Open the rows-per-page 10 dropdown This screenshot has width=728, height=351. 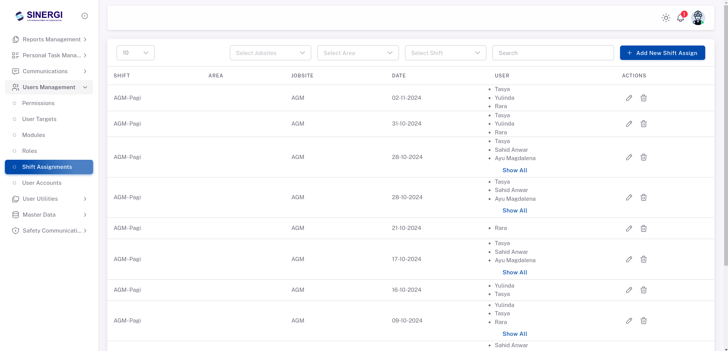coord(136,53)
